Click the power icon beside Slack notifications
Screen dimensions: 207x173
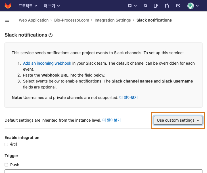[x=51, y=35]
